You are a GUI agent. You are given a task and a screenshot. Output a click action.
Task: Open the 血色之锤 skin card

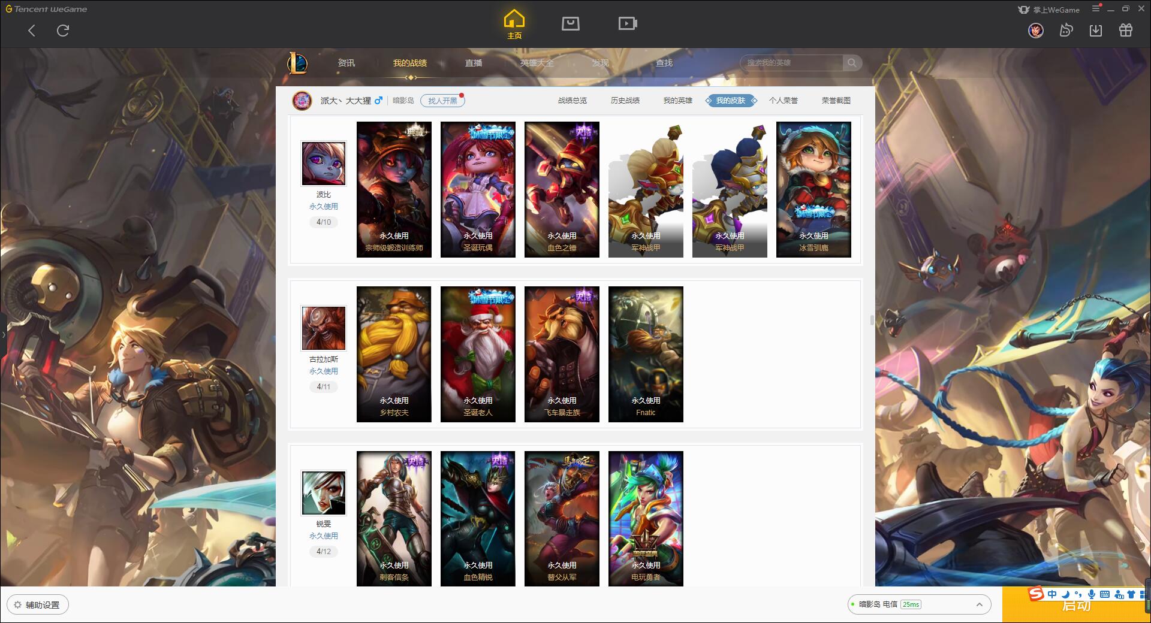562,189
